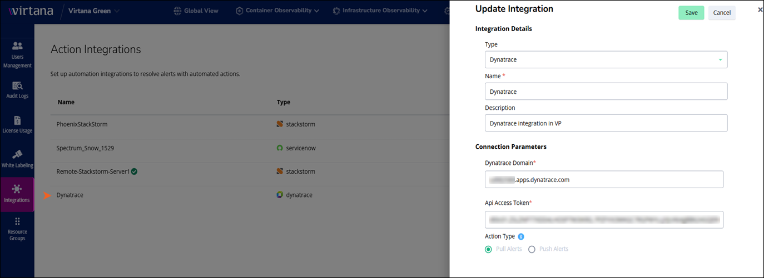Cancel the integration update

click(722, 13)
